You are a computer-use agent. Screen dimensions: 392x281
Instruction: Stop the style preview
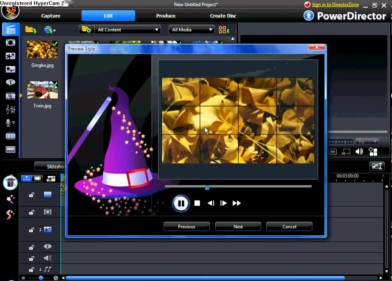click(x=197, y=203)
